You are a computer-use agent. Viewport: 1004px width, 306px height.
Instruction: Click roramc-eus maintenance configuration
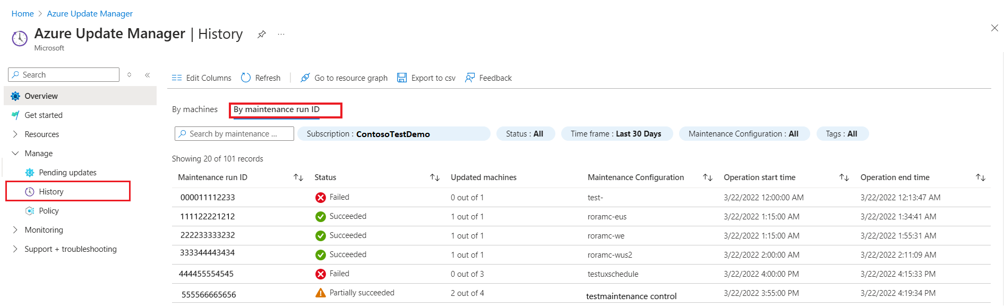(x=607, y=217)
